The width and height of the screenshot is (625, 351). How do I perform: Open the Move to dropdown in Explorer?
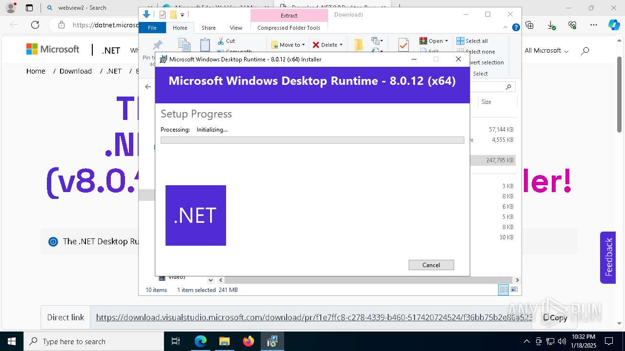(x=288, y=45)
